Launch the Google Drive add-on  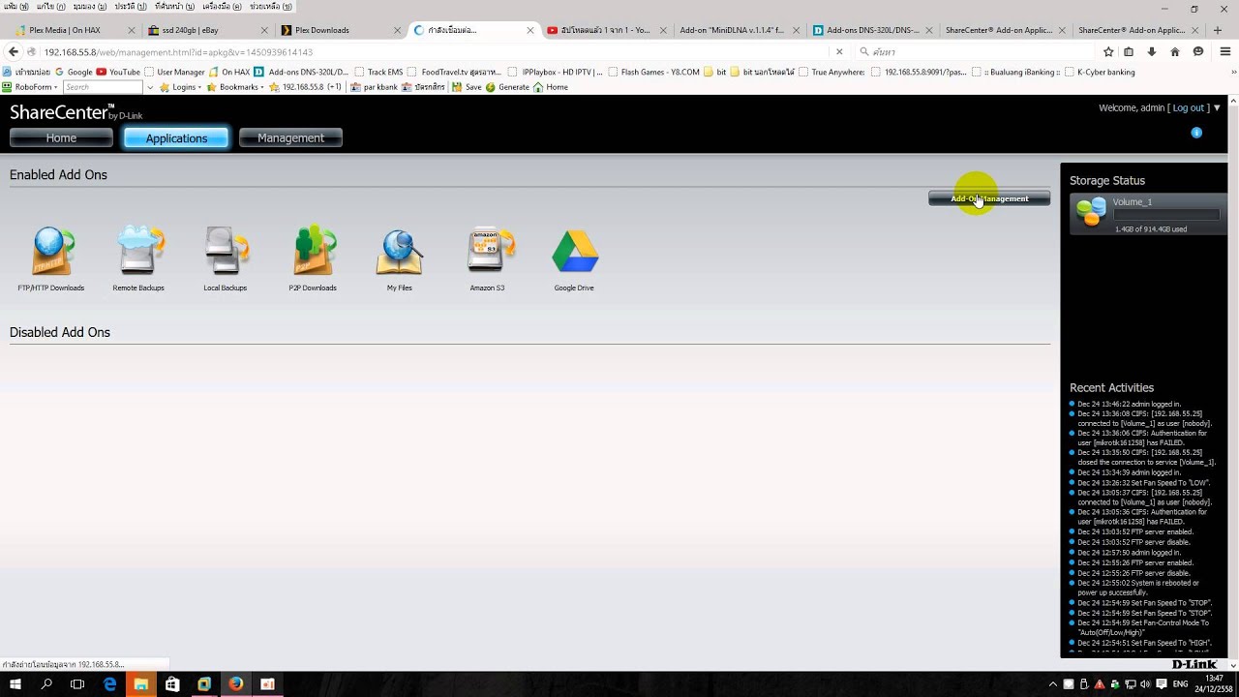(574, 258)
